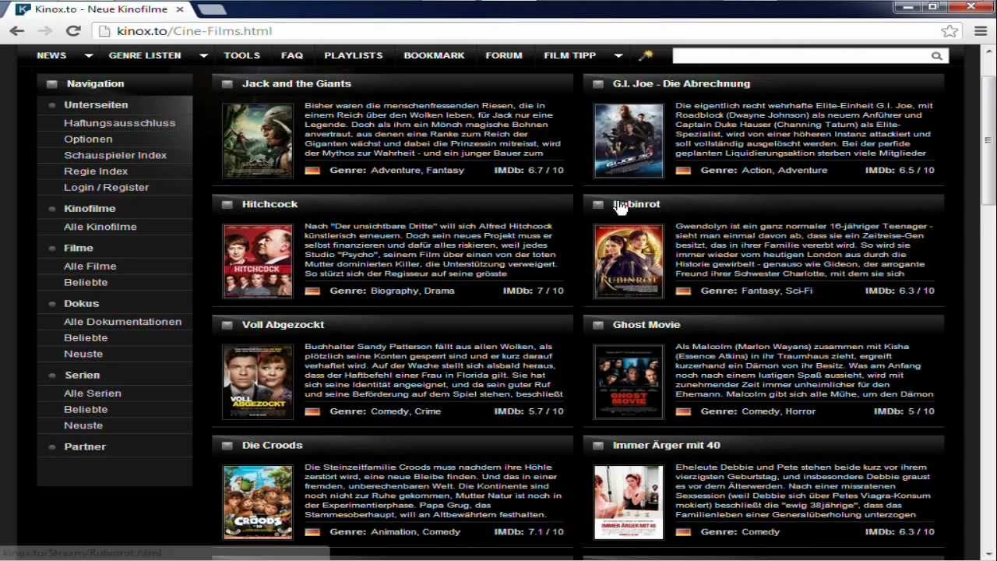
Task: Open Alle Filme
Action: pyautogui.click(x=90, y=266)
